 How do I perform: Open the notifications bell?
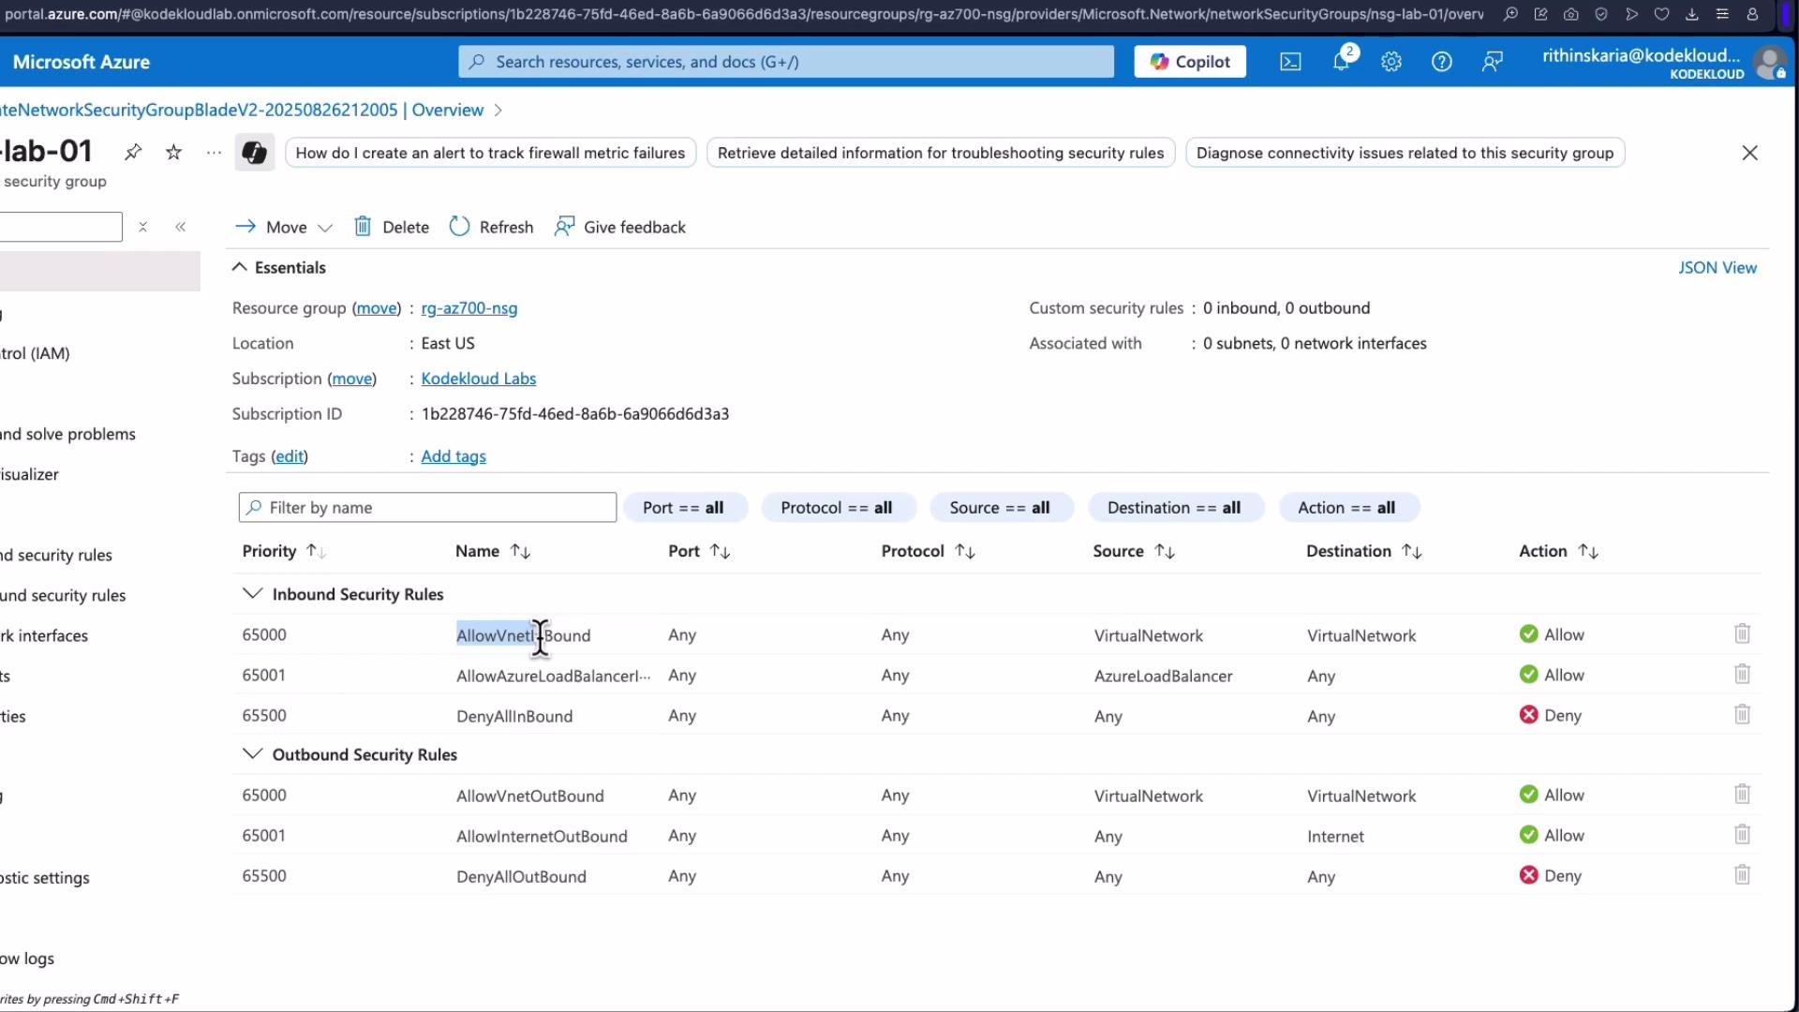1342,62
